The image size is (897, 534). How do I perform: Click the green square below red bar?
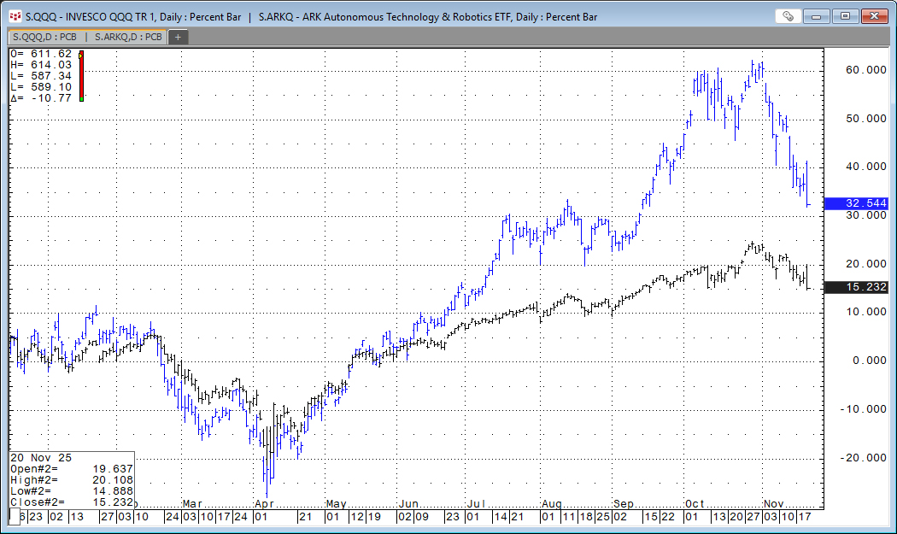(81, 99)
